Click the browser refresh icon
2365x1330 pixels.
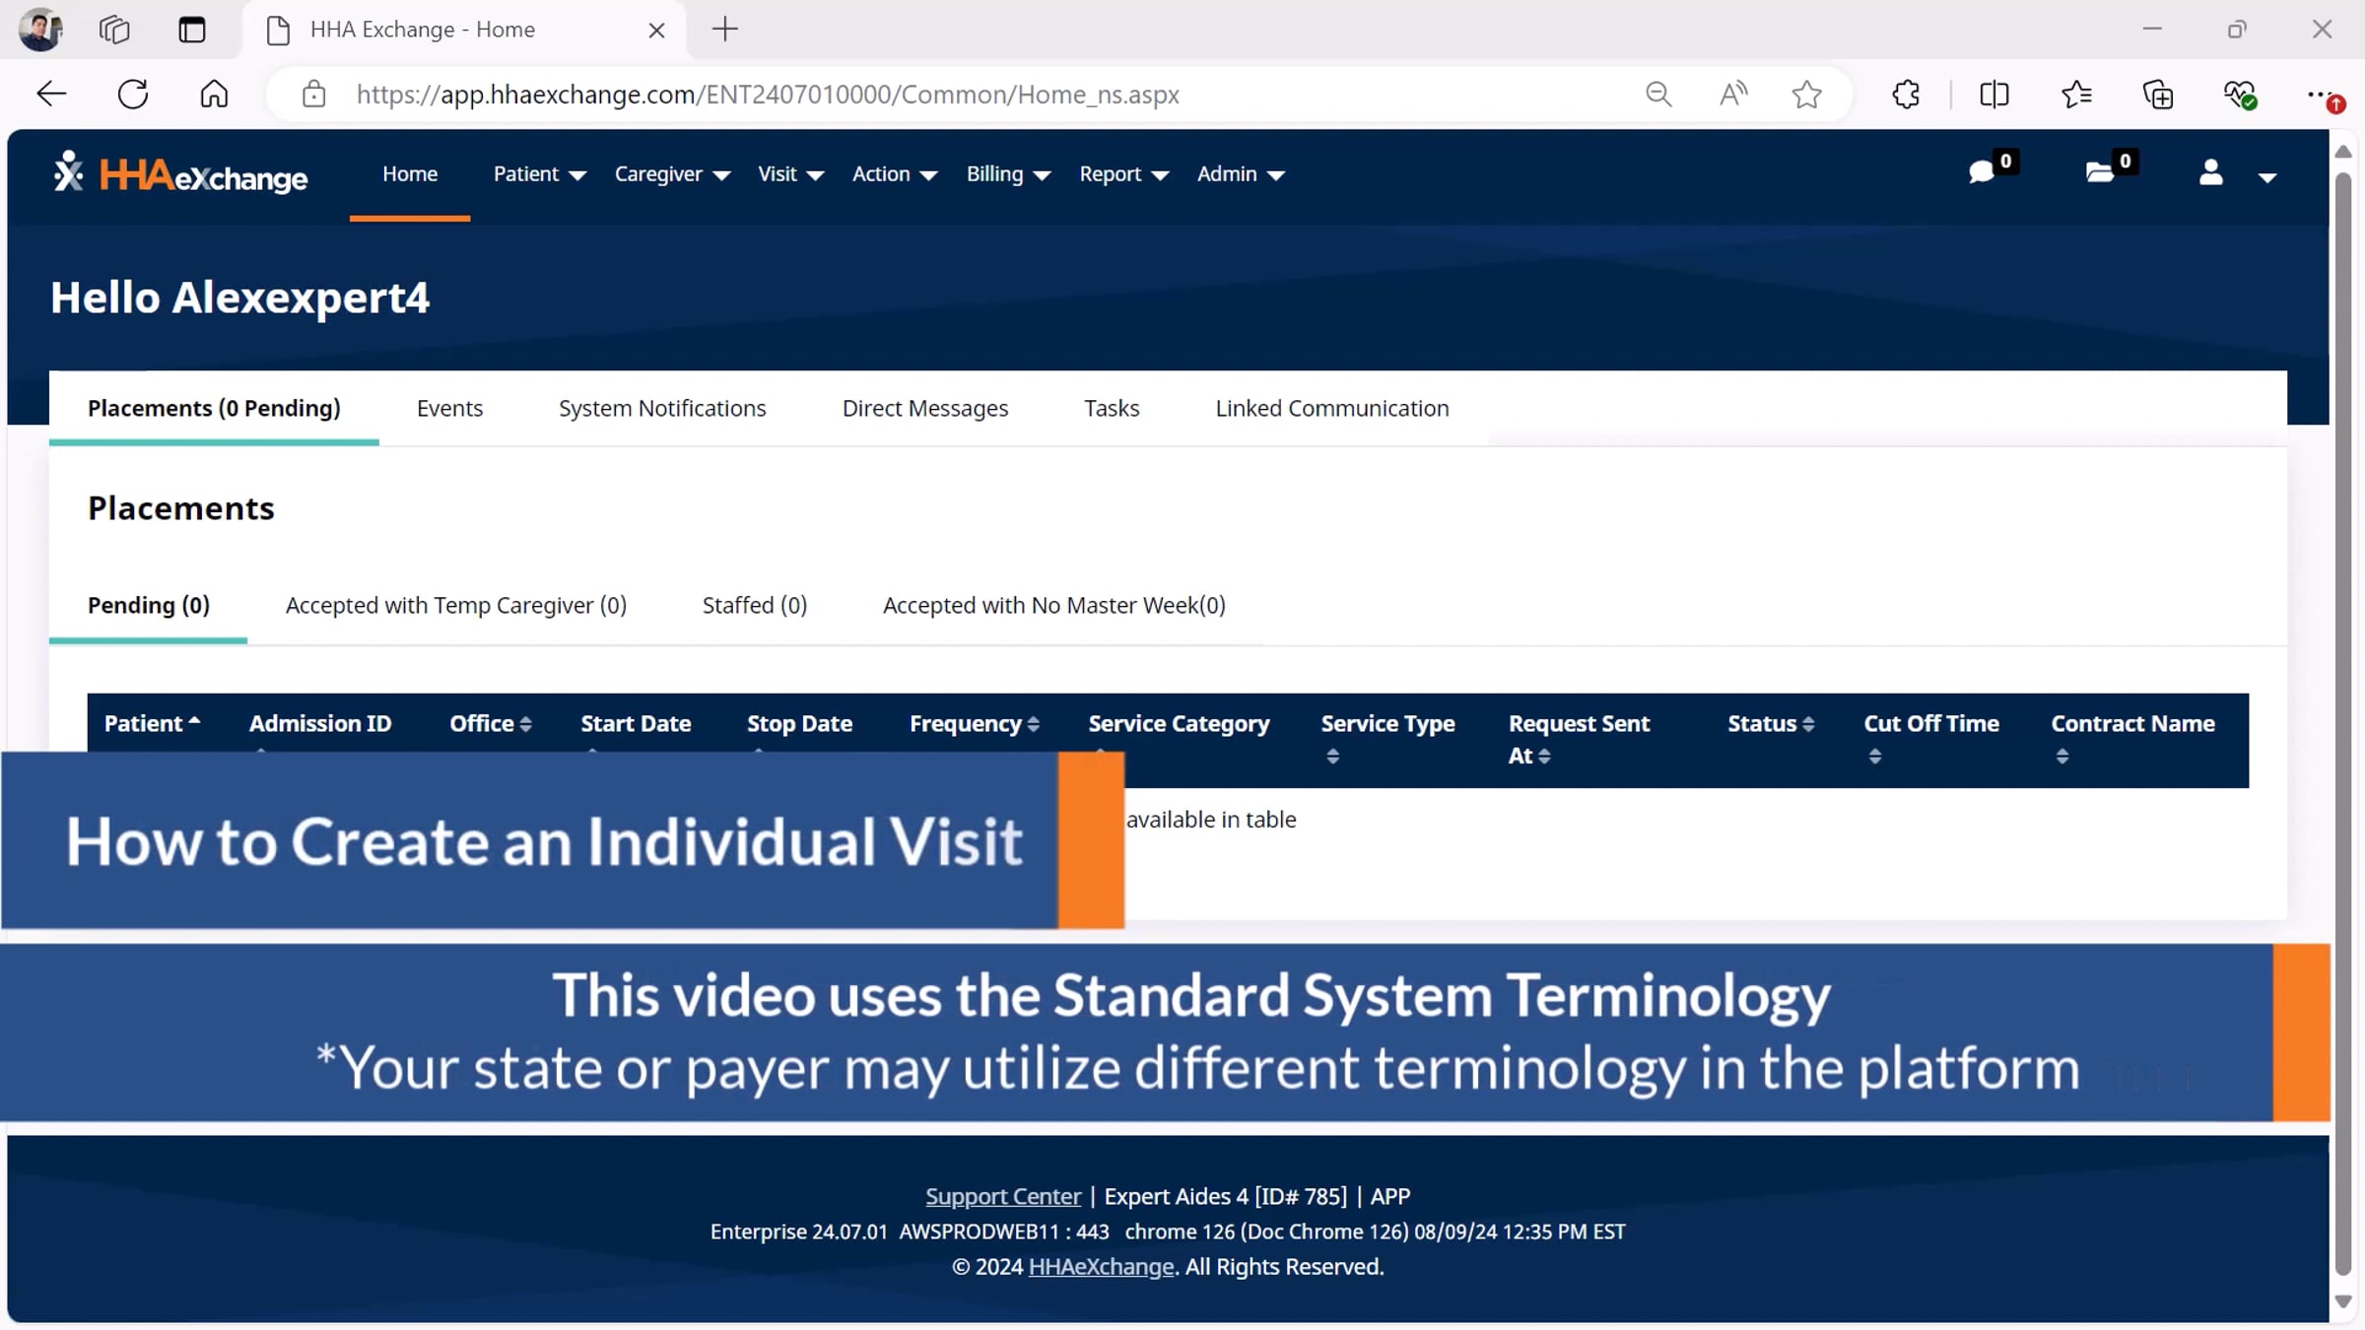[x=133, y=95]
